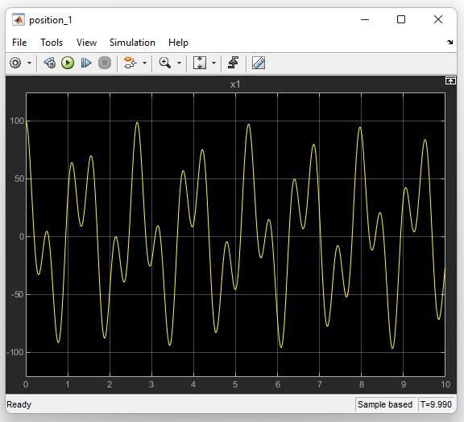Minimize the position_1 scope window
The height and width of the screenshot is (422, 464).
click(x=365, y=20)
